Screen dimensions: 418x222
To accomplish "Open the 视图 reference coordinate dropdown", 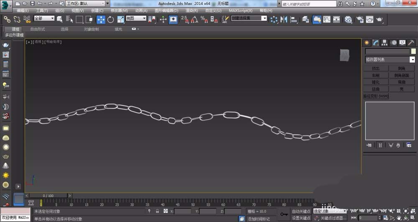I will 136,18.
